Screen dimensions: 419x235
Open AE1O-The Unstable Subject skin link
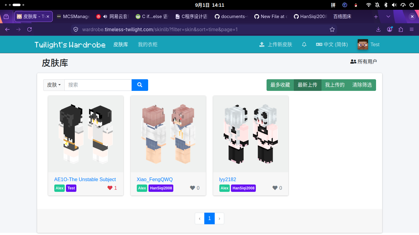pyautogui.click(x=85, y=180)
